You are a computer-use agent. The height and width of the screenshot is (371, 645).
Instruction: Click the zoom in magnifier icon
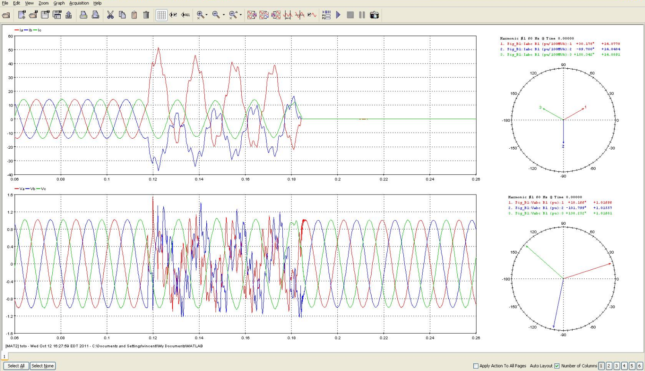pyautogui.click(x=200, y=15)
